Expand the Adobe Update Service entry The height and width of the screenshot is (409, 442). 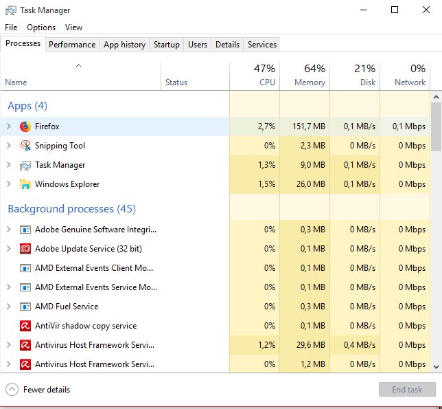click(9, 249)
